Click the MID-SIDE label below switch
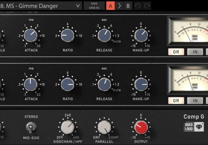 (31, 138)
